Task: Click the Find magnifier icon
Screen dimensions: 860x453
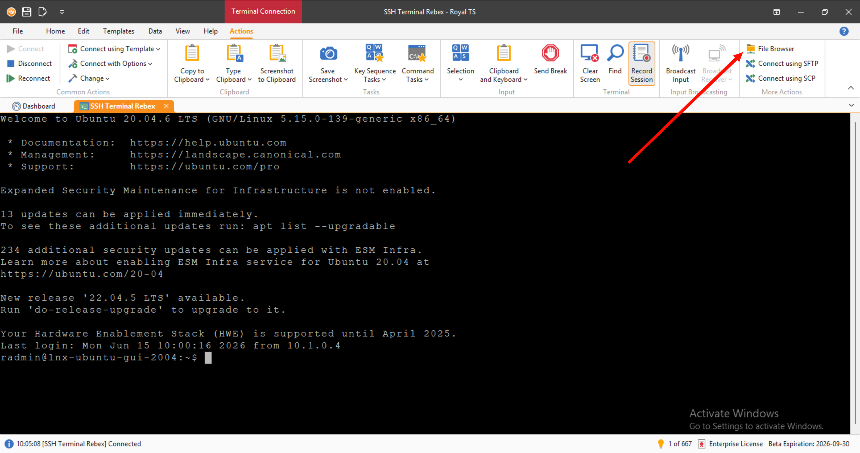Action: pos(615,53)
